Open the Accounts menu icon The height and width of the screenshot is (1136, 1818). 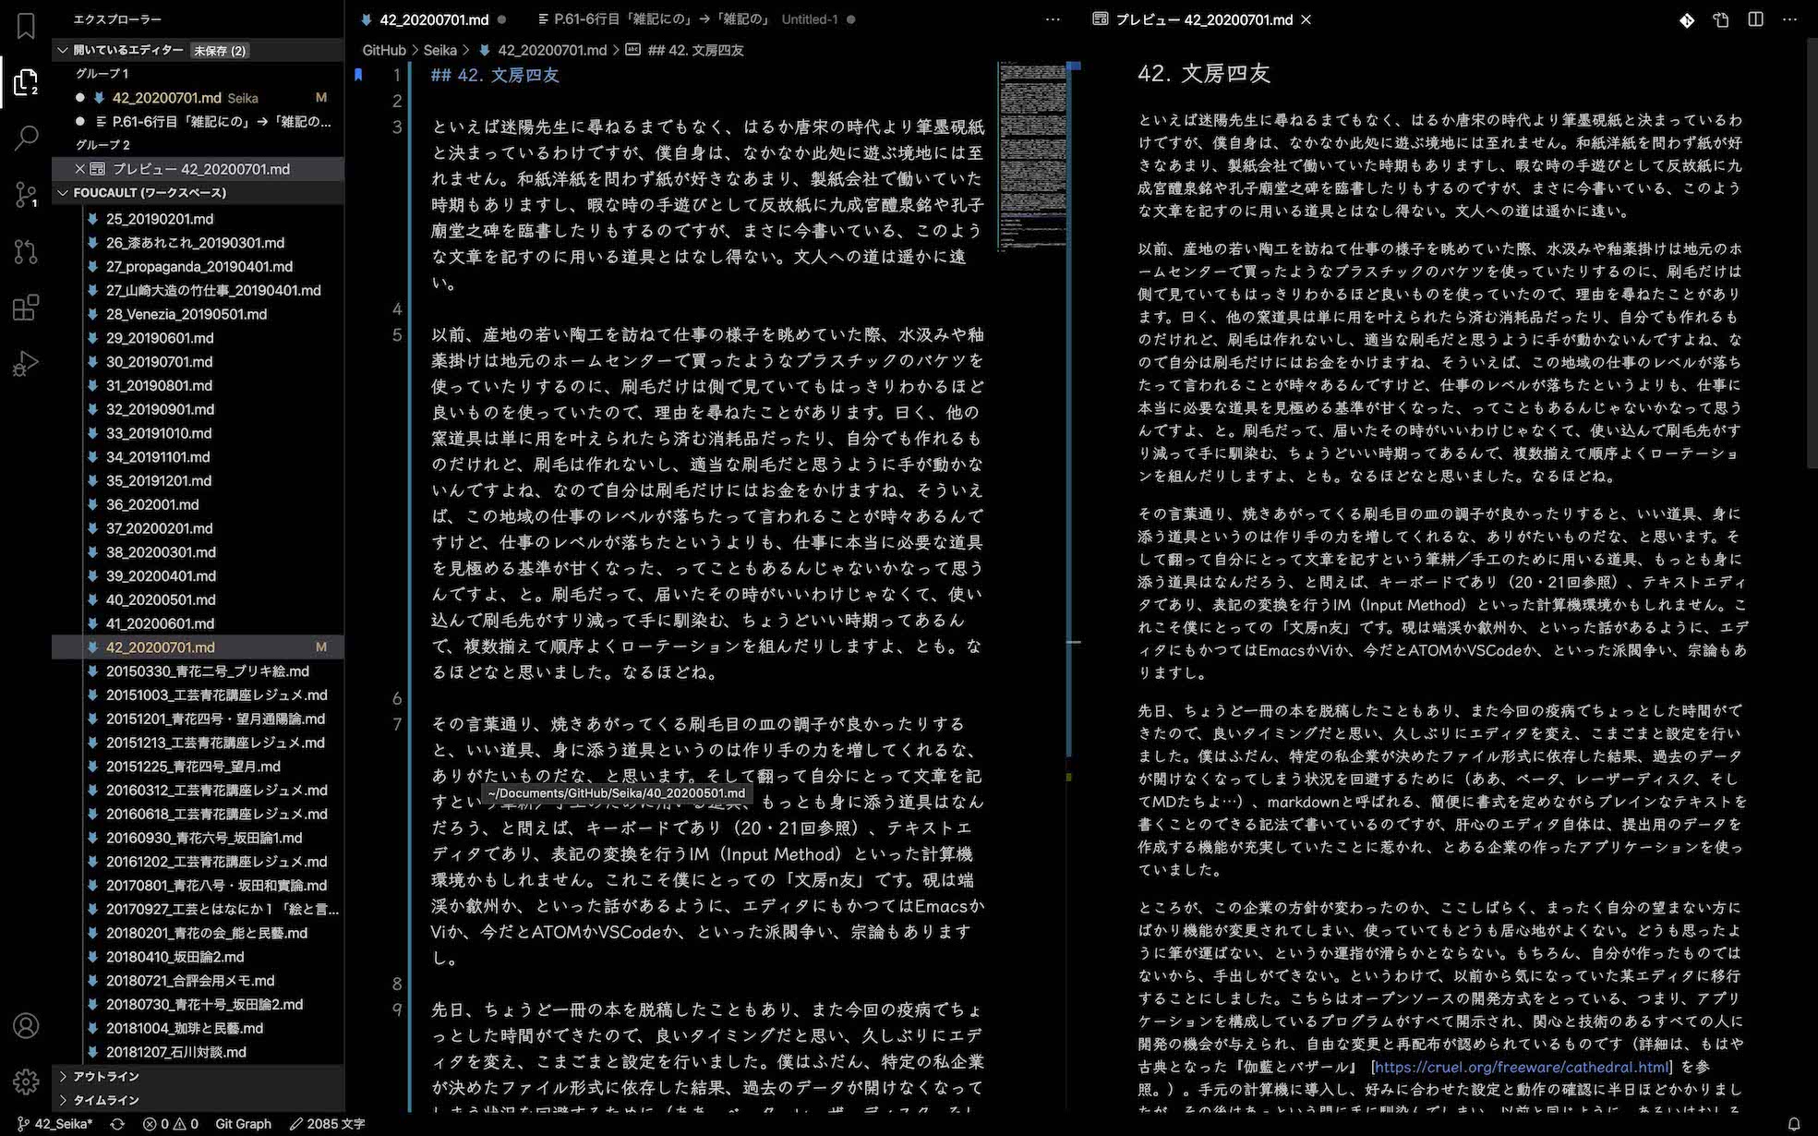26,1025
